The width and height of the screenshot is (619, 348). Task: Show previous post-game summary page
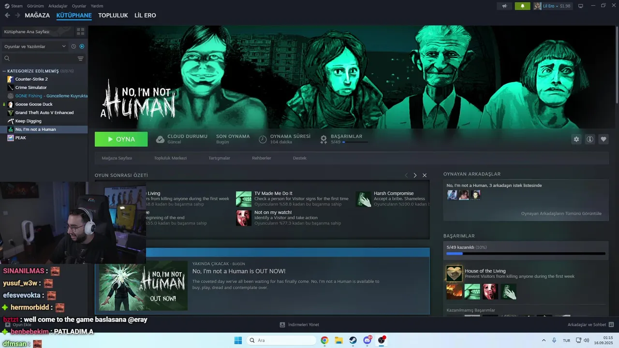coord(406,175)
